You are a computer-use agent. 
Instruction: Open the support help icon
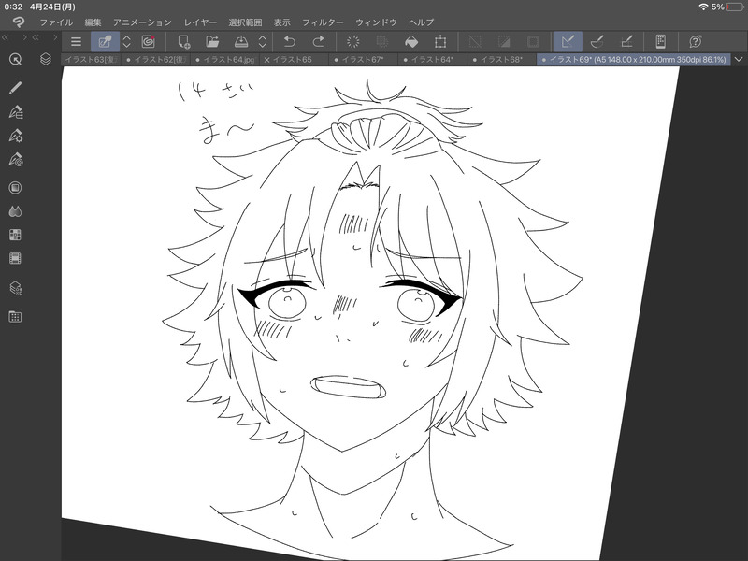coord(696,41)
